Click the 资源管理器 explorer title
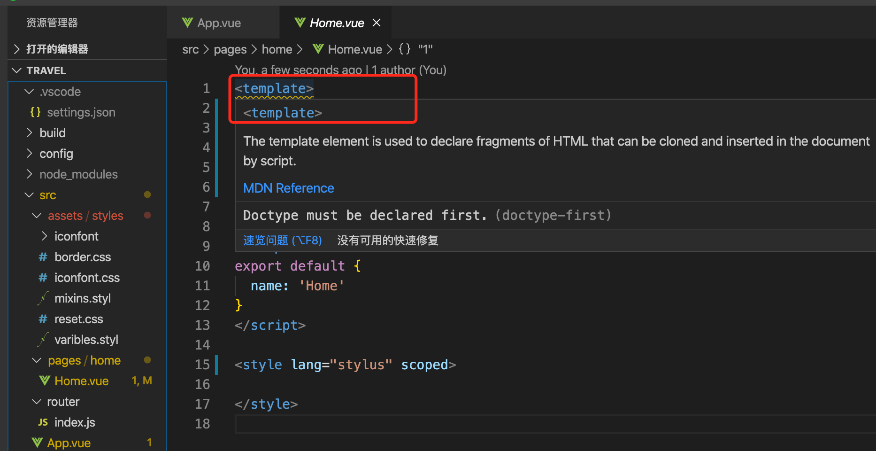 pos(52,23)
